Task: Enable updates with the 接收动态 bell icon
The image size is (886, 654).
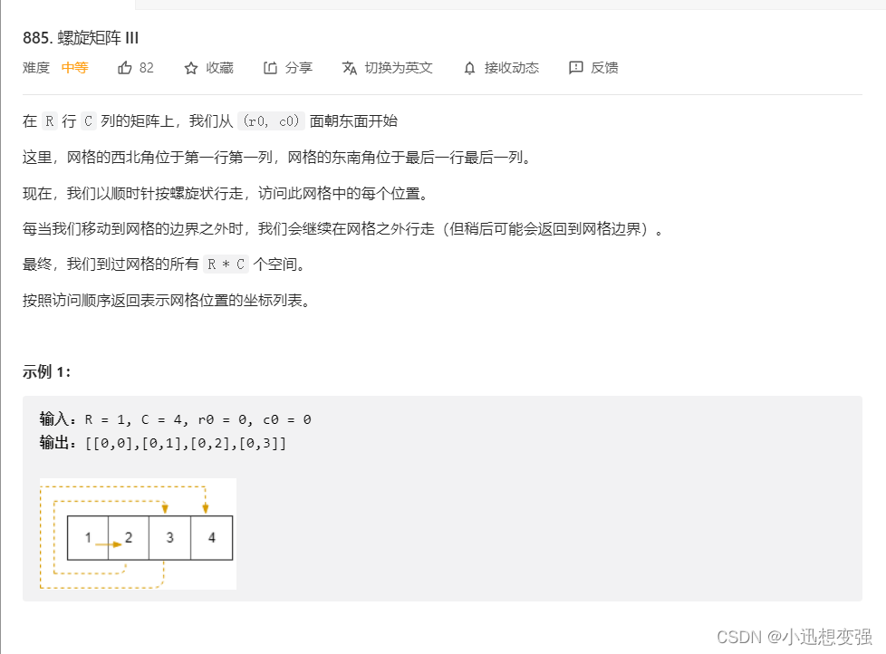Action: click(500, 67)
